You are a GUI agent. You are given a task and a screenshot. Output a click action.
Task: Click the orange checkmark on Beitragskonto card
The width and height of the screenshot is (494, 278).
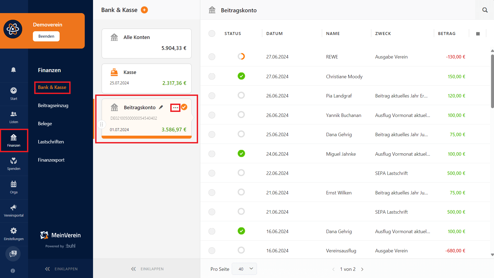184,107
